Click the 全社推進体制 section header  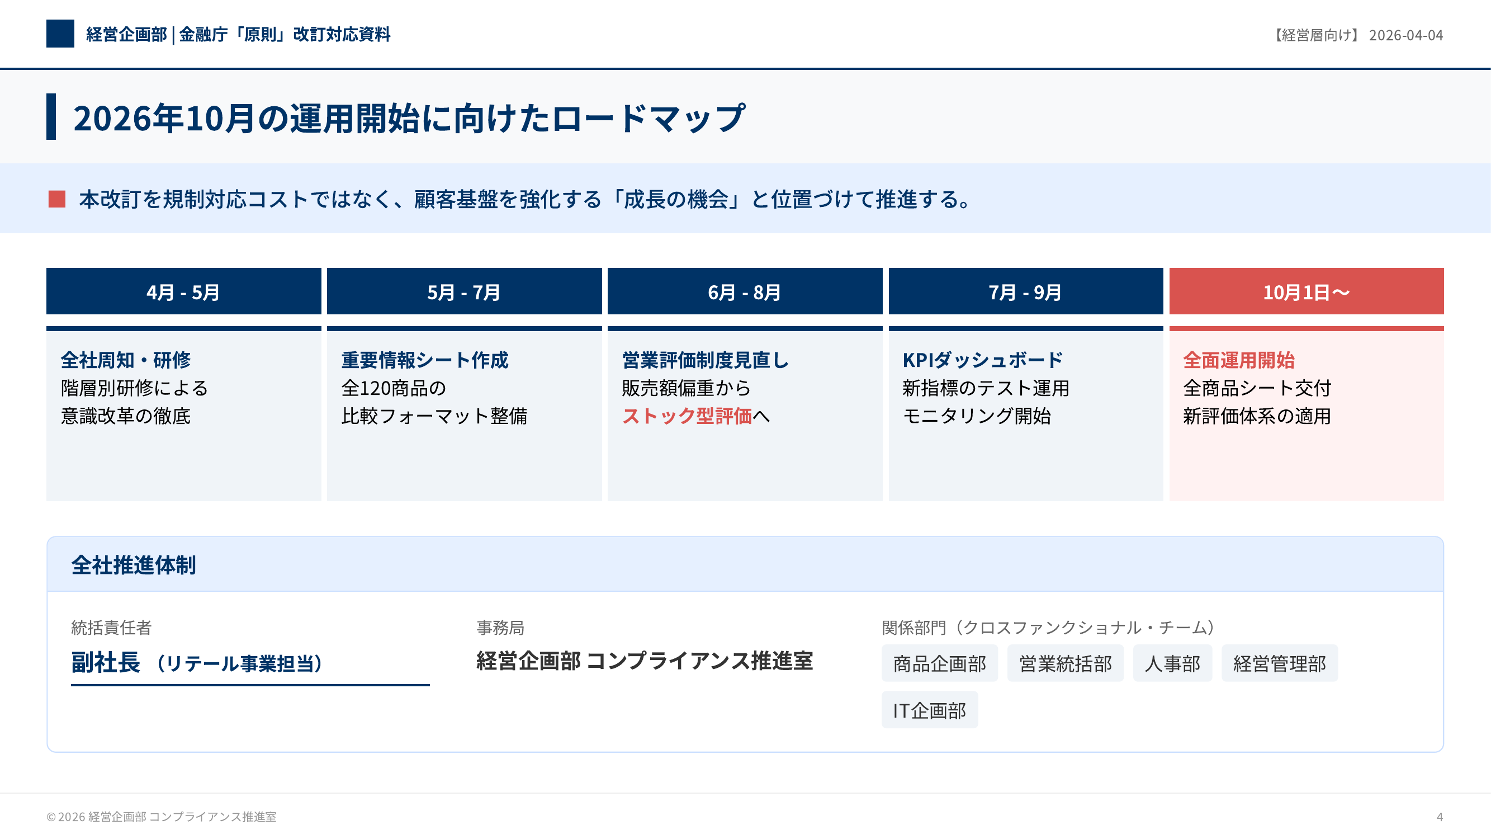click(x=134, y=565)
